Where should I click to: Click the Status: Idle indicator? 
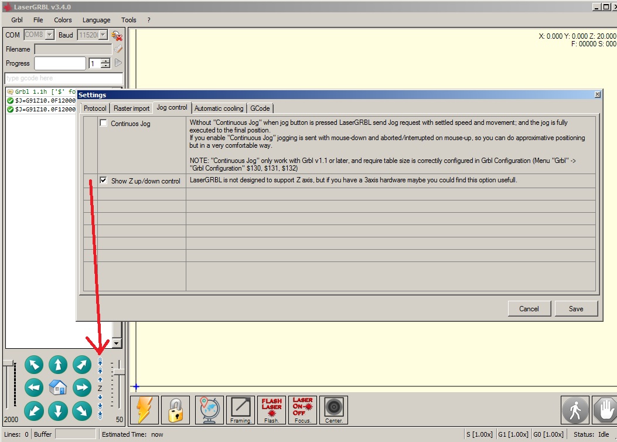[x=591, y=434]
